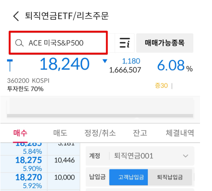
Task: Open the stock info list icon
Action: [x=125, y=43]
